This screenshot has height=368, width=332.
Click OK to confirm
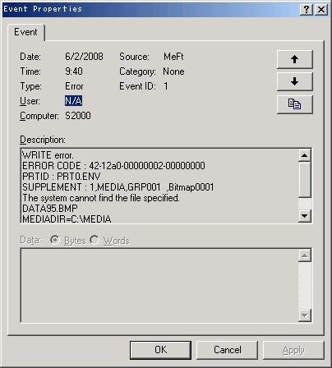point(160,350)
